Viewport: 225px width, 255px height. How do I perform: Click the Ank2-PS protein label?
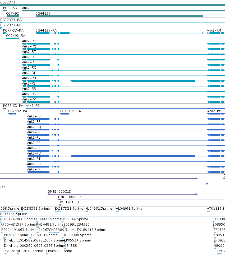(34, 132)
